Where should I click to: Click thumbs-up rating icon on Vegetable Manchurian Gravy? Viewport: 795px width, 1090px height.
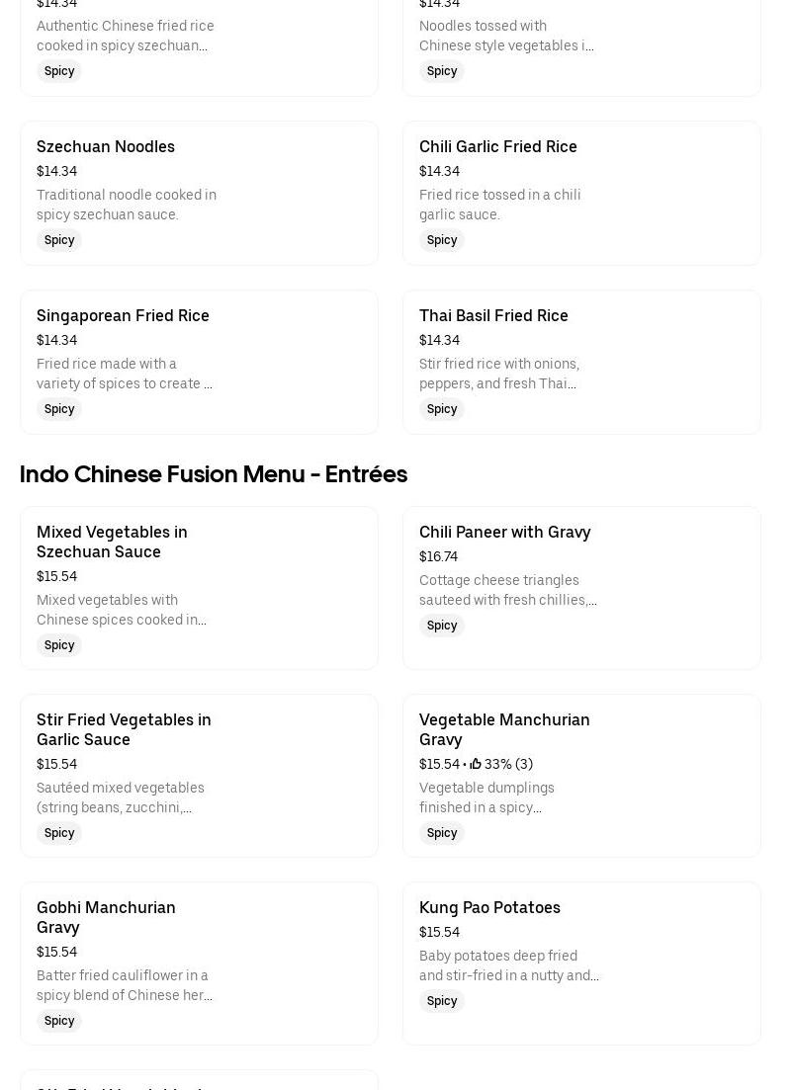(476, 764)
